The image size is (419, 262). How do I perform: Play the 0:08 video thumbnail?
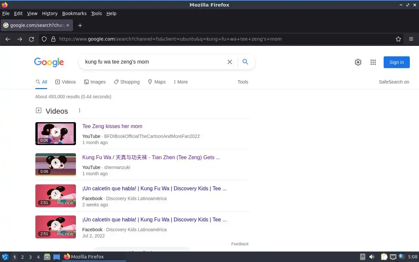coord(56,165)
